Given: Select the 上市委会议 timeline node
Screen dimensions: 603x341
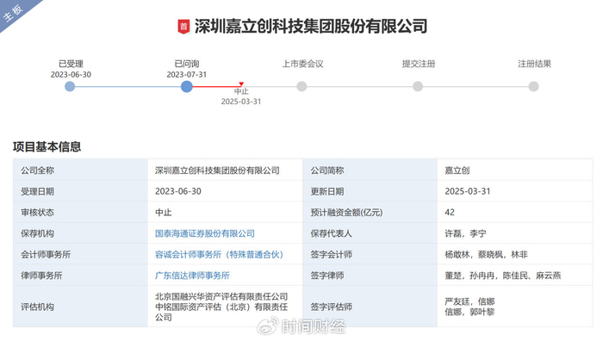Looking at the screenshot, I should (301, 86).
